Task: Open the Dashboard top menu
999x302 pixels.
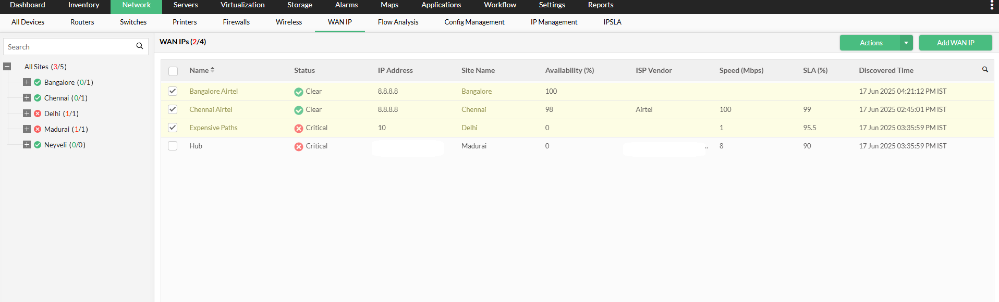Action: (28, 5)
